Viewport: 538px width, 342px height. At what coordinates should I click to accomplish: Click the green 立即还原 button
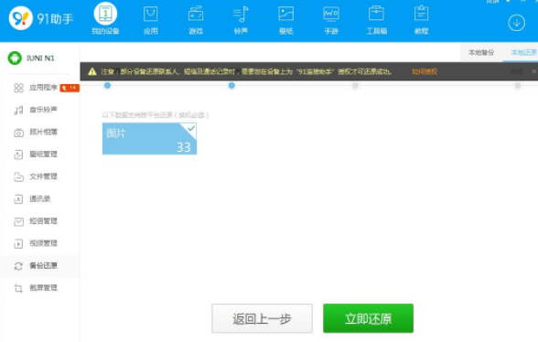pos(368,318)
